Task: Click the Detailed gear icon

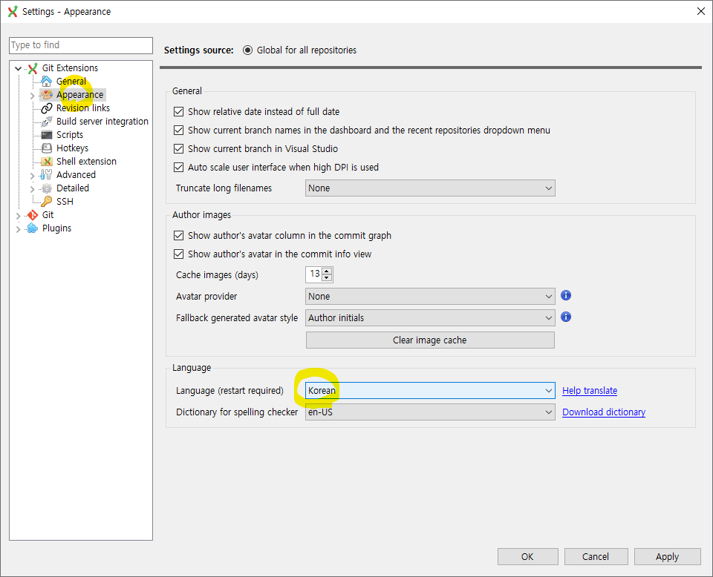Action: tap(46, 188)
